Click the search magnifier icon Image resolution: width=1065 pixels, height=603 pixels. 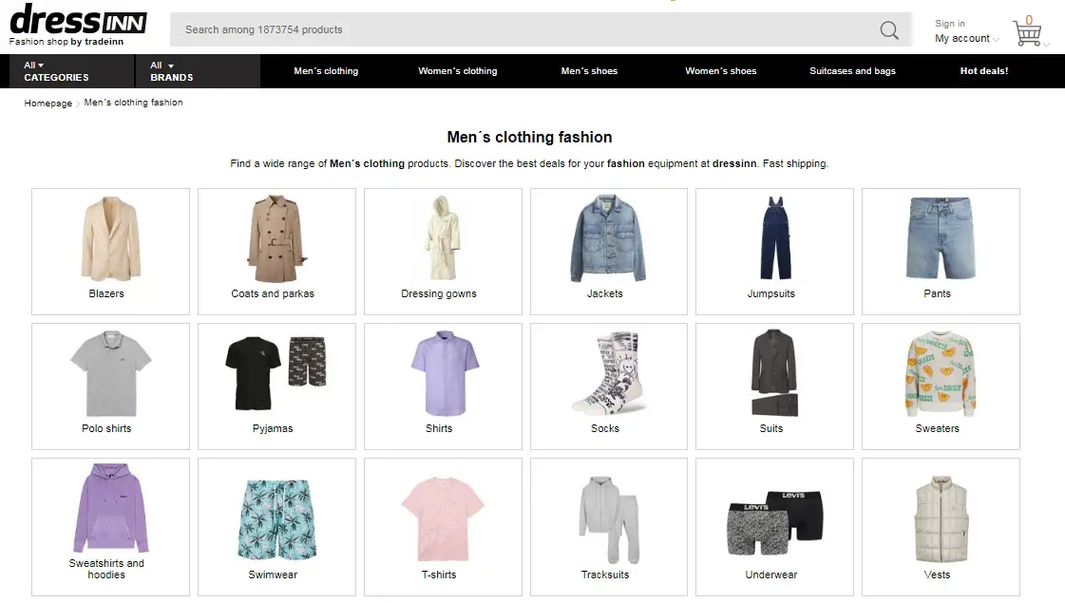tap(888, 30)
